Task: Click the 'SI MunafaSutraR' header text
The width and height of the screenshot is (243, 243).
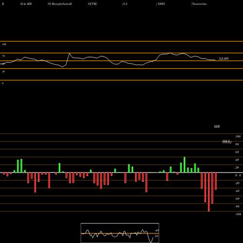Action: [x=60, y=4]
